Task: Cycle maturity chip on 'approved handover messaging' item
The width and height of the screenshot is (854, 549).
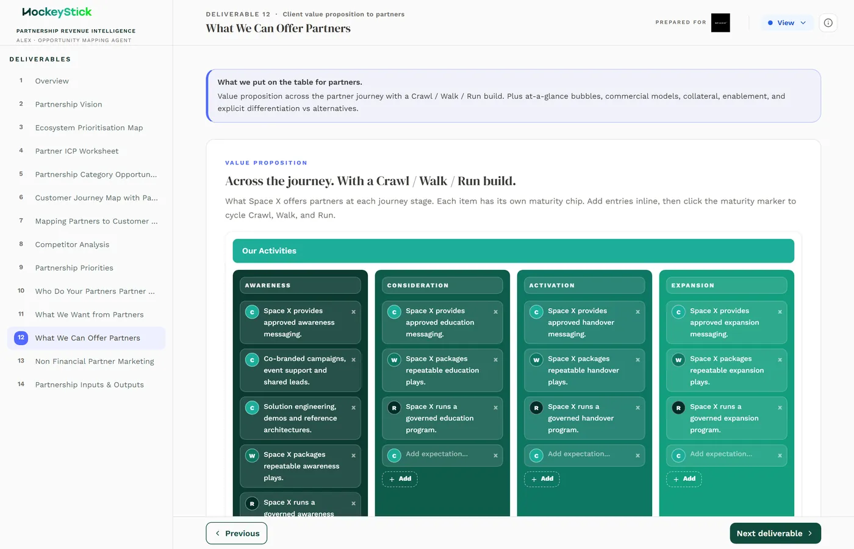Action: coord(536,312)
